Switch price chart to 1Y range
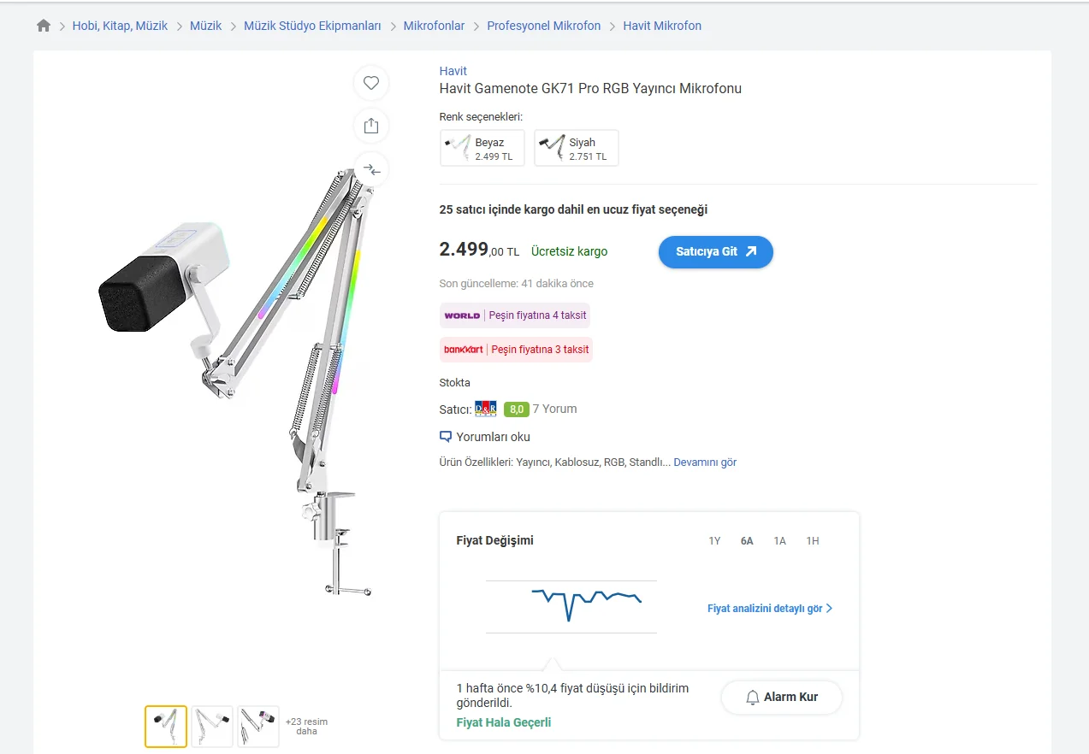The width and height of the screenshot is (1089, 754). point(714,541)
